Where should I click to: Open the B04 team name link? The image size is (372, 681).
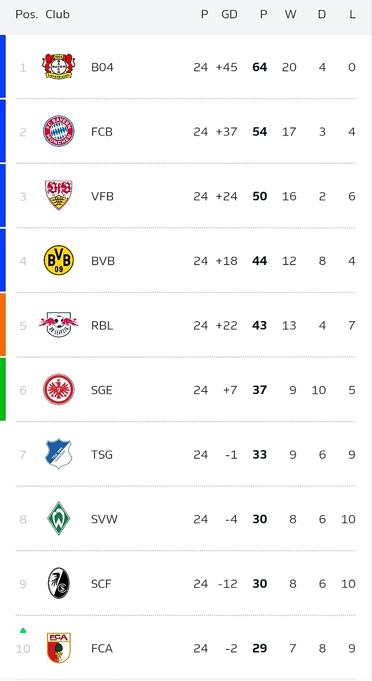pos(102,67)
